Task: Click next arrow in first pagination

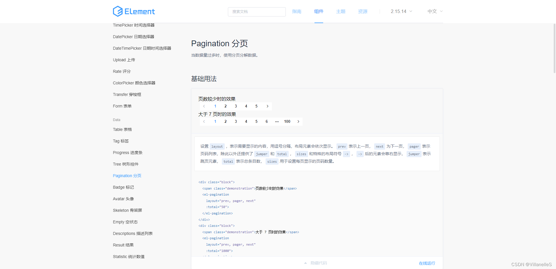Action: coord(268,106)
